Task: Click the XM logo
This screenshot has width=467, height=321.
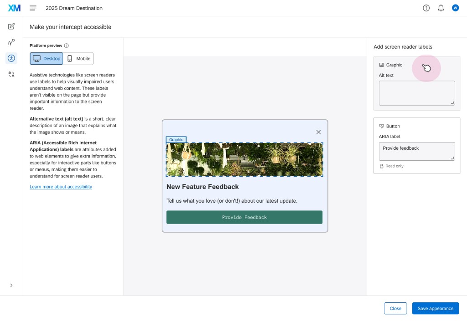Action: pos(14,8)
